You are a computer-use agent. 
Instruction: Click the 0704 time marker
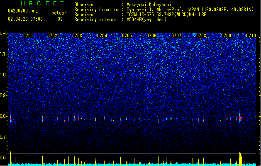[102, 36]
